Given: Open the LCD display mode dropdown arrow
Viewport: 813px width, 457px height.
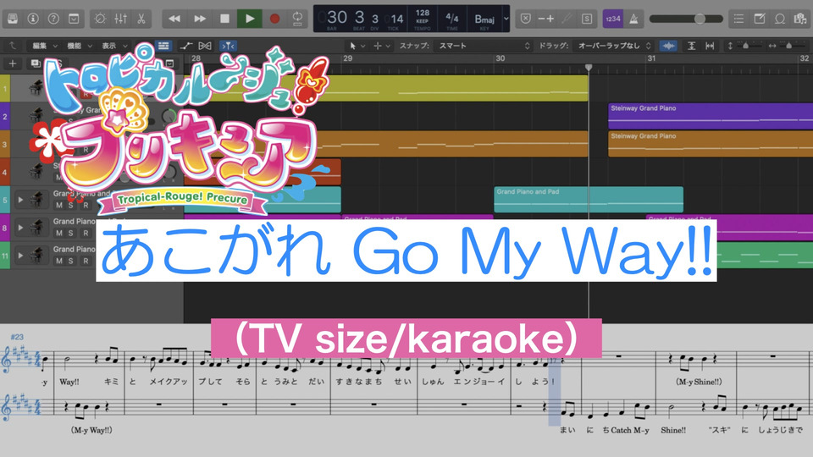Looking at the screenshot, I should (506, 19).
